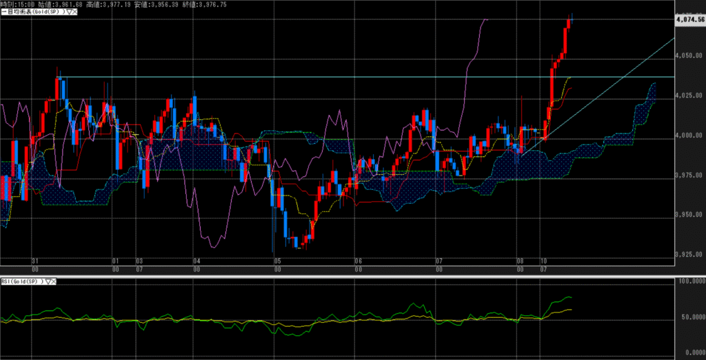Click the 始値 opening price readout at top
This screenshot has height=360, width=706.
click(x=60, y=4)
